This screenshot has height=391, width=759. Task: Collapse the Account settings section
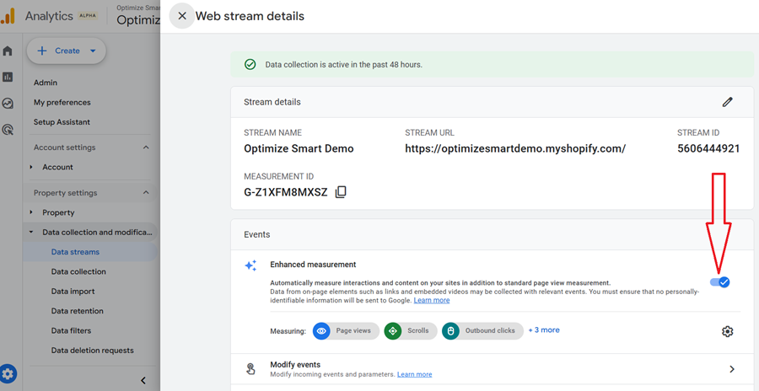click(146, 147)
